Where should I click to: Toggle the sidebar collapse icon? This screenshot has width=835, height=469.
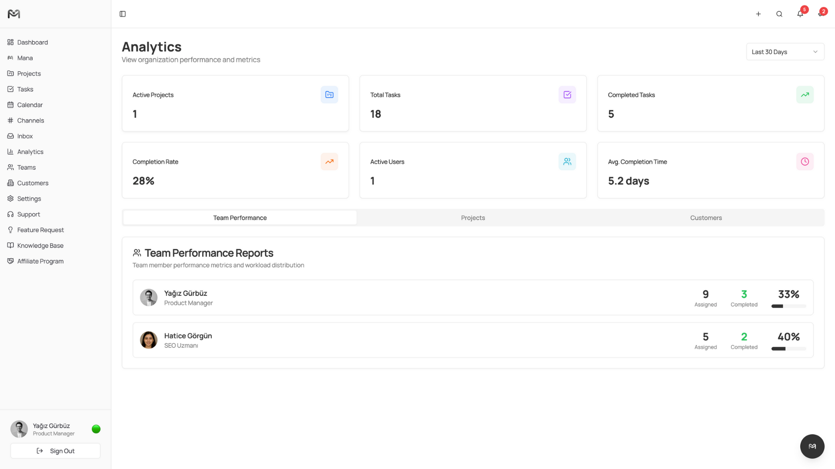coord(123,14)
